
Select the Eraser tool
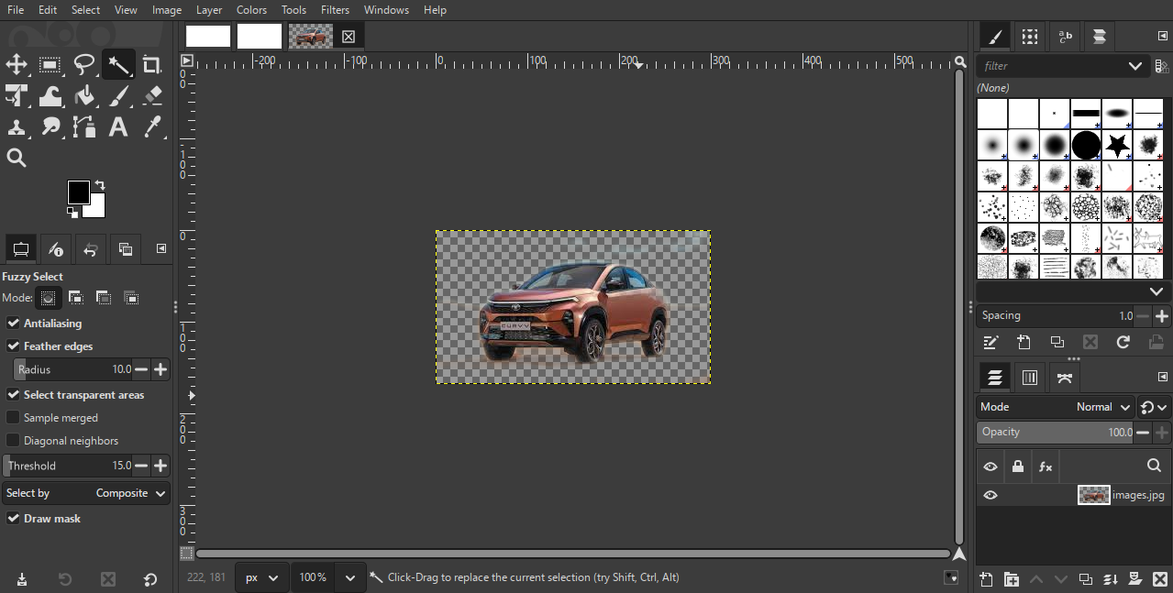click(x=152, y=96)
